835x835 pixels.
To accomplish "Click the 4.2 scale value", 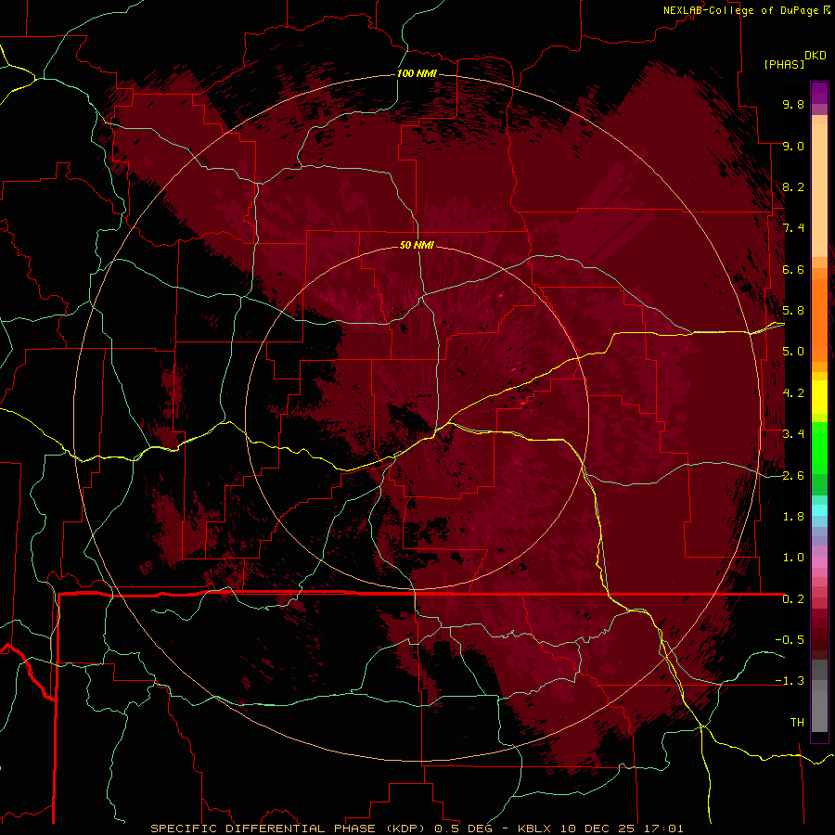I will (793, 393).
